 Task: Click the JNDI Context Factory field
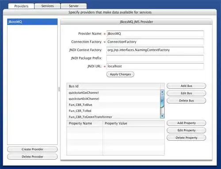(x=155, y=50)
